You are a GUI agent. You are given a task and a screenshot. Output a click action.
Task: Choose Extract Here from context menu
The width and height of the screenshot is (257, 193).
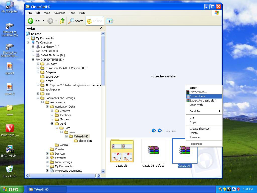(x=198, y=96)
